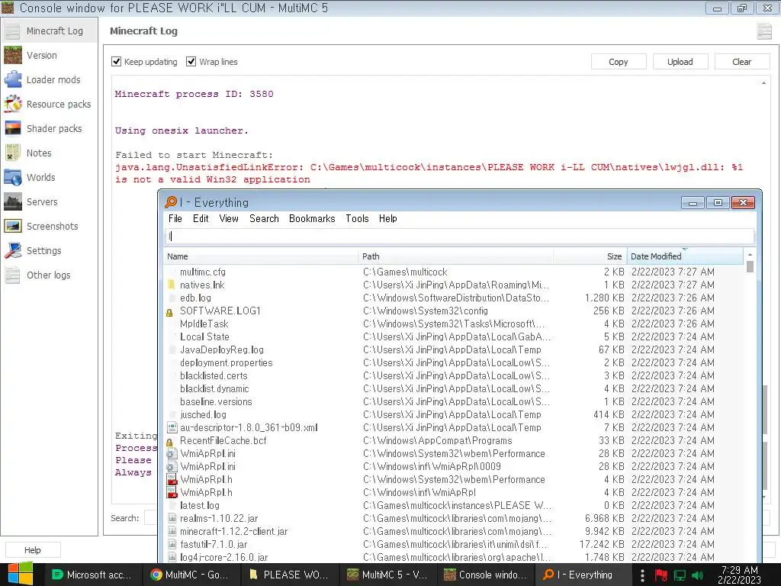Viewport: 781px width, 586px height.
Task: Open Resource packs paint icon
Action: (12, 104)
